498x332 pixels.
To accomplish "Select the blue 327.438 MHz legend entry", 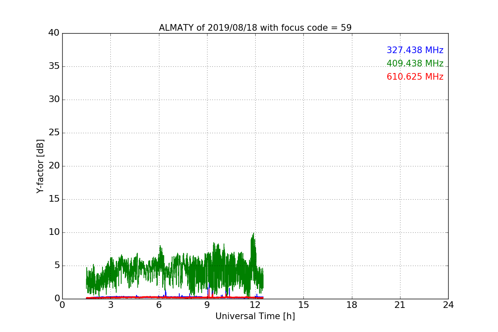I will [415, 50].
